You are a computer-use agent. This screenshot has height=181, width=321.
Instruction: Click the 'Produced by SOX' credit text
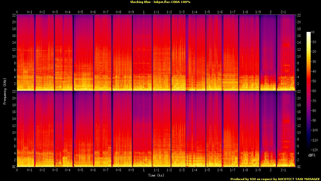243,179
